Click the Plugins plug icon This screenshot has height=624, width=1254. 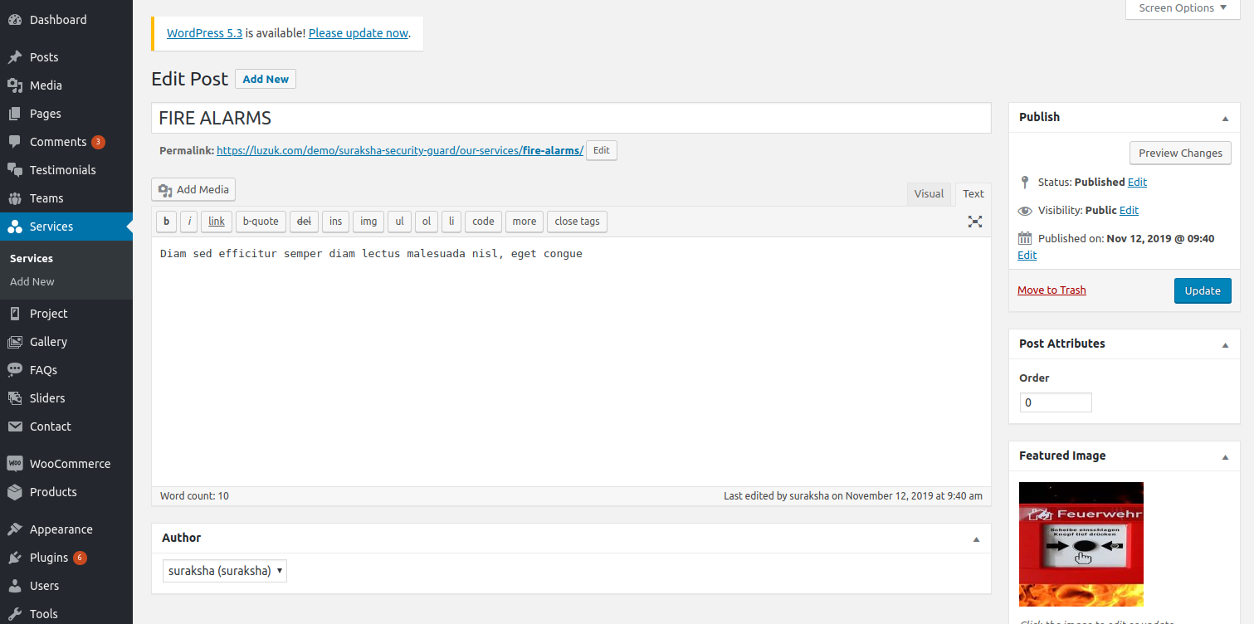coord(15,558)
